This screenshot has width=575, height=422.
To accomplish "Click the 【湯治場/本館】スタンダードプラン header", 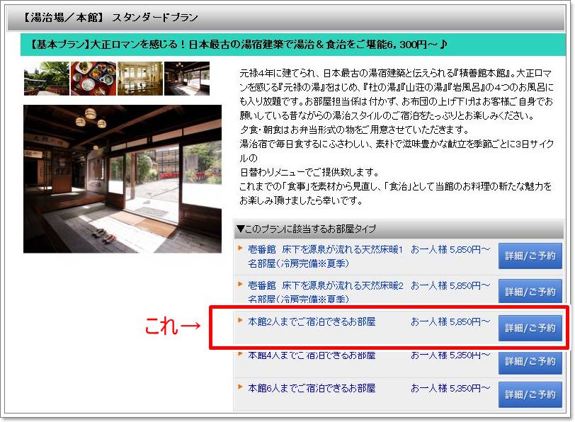I will [x=286, y=17].
